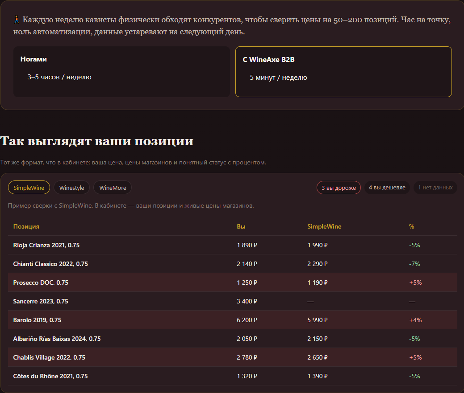Click the 'Пример сверки с SimpleWine' description
464x393 pixels.
131,205
